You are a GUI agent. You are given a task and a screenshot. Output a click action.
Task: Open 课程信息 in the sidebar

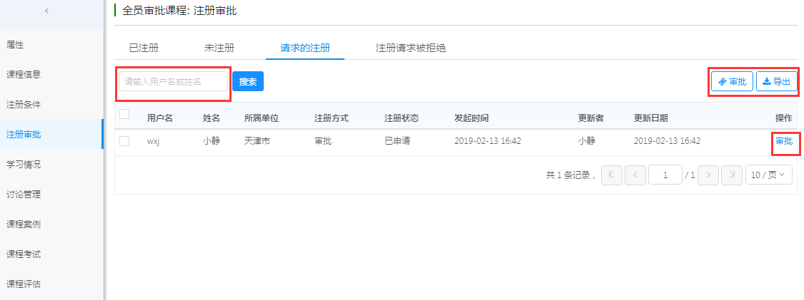coord(24,74)
